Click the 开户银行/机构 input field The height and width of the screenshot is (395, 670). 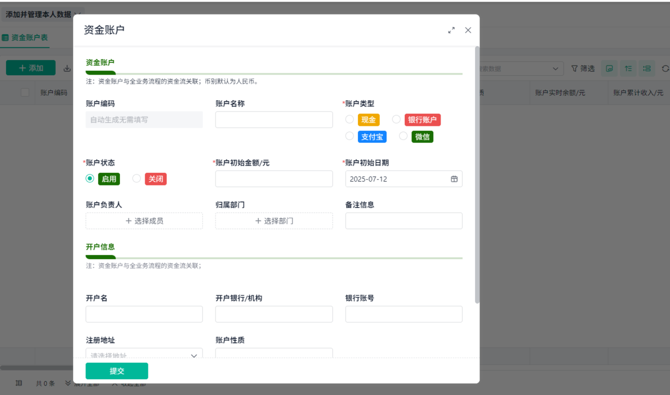[274, 314]
